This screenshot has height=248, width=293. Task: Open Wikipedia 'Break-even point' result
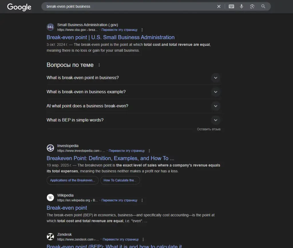[x=67, y=208]
